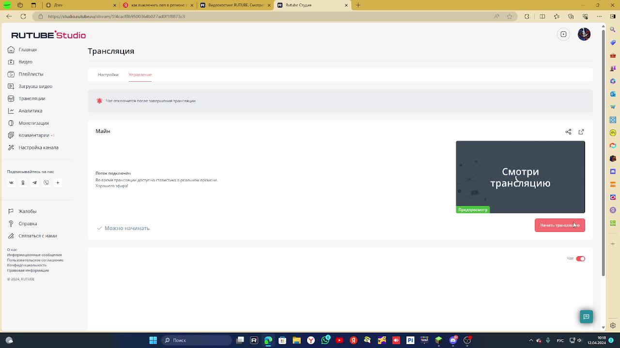
Task: Open Discord from the taskbar
Action: pyautogui.click(x=453, y=340)
